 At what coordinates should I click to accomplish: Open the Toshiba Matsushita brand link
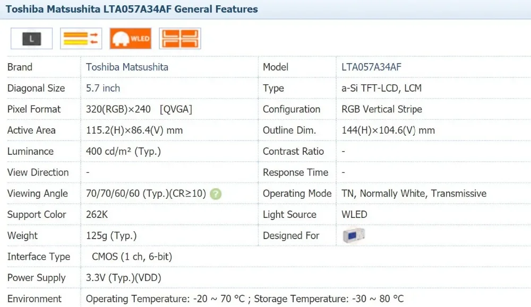tap(127, 67)
